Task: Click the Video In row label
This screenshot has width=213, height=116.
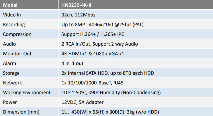Action: pos(12,15)
